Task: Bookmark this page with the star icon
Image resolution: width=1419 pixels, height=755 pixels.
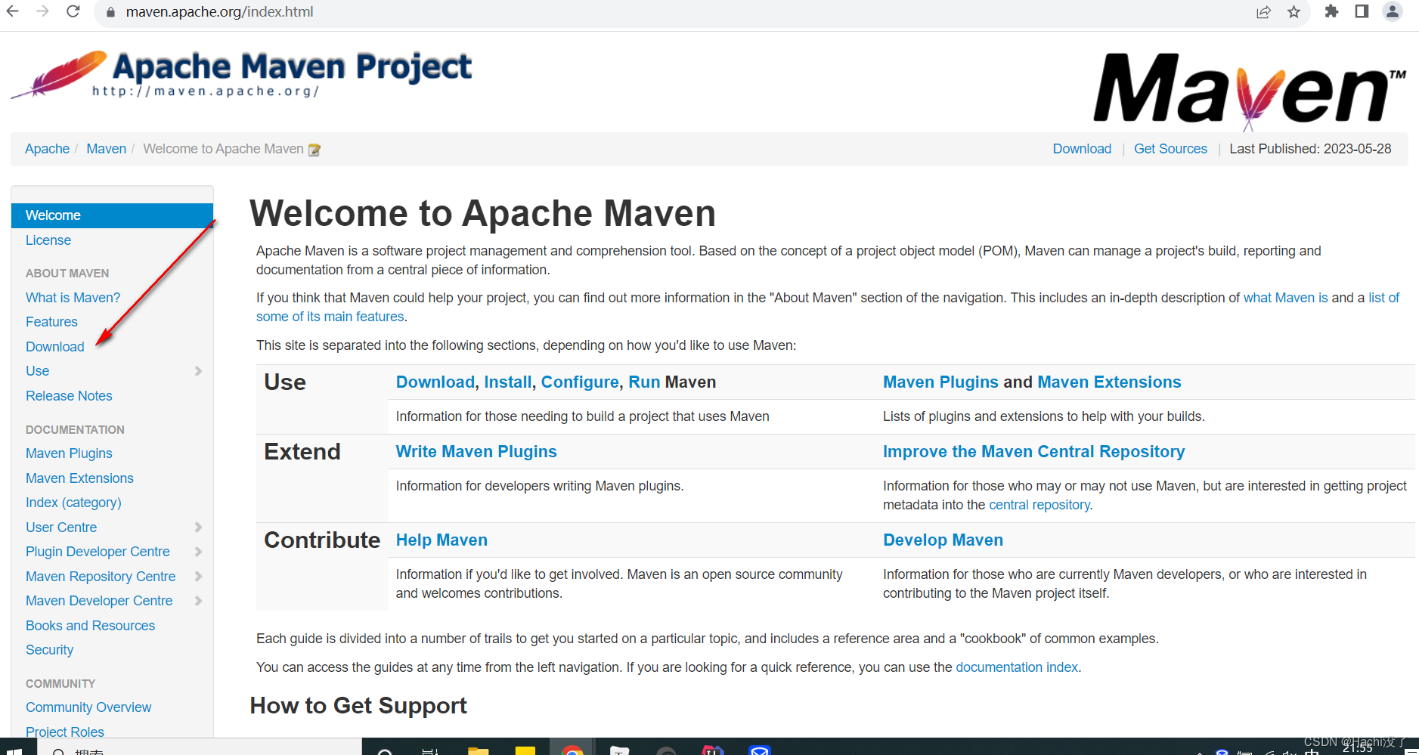Action: (1294, 12)
